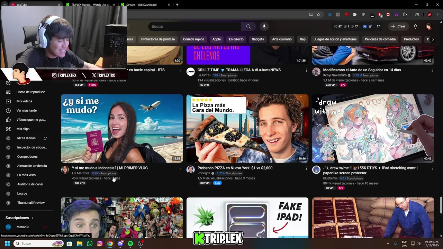Select the Apple category chip
443x249 pixels.
(x=217, y=39)
